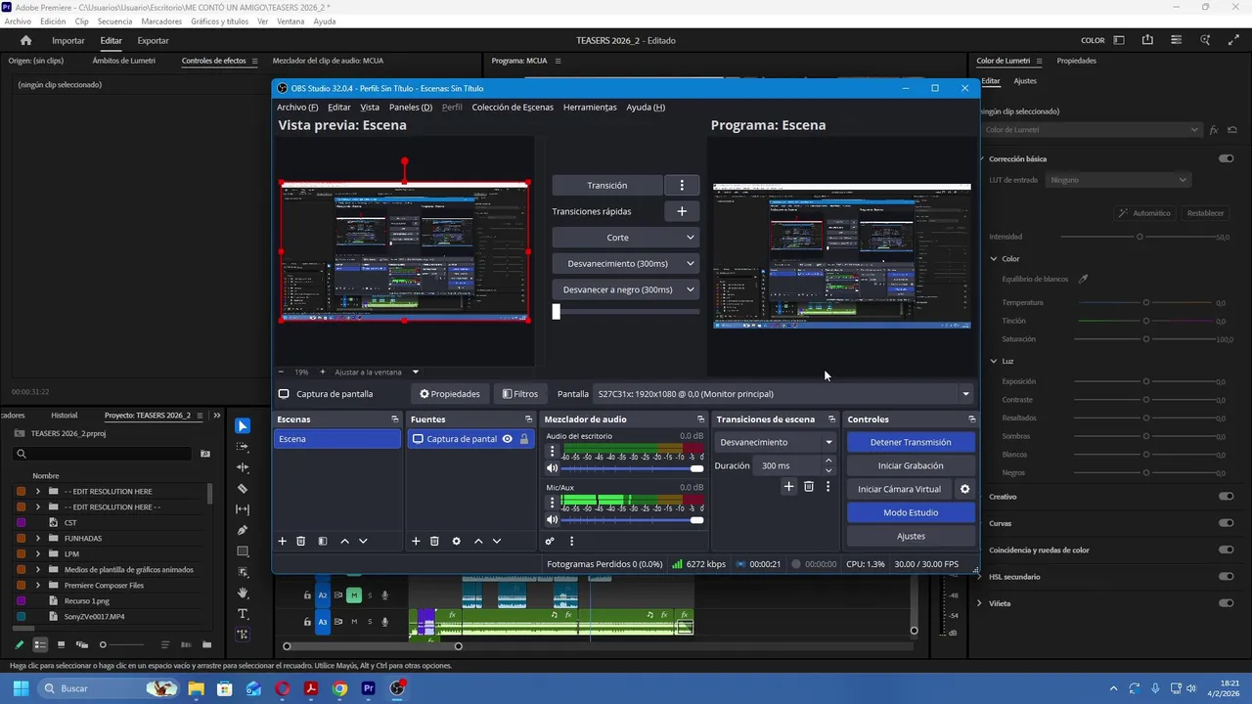Open OBS Colección de Escenas menu

point(513,107)
